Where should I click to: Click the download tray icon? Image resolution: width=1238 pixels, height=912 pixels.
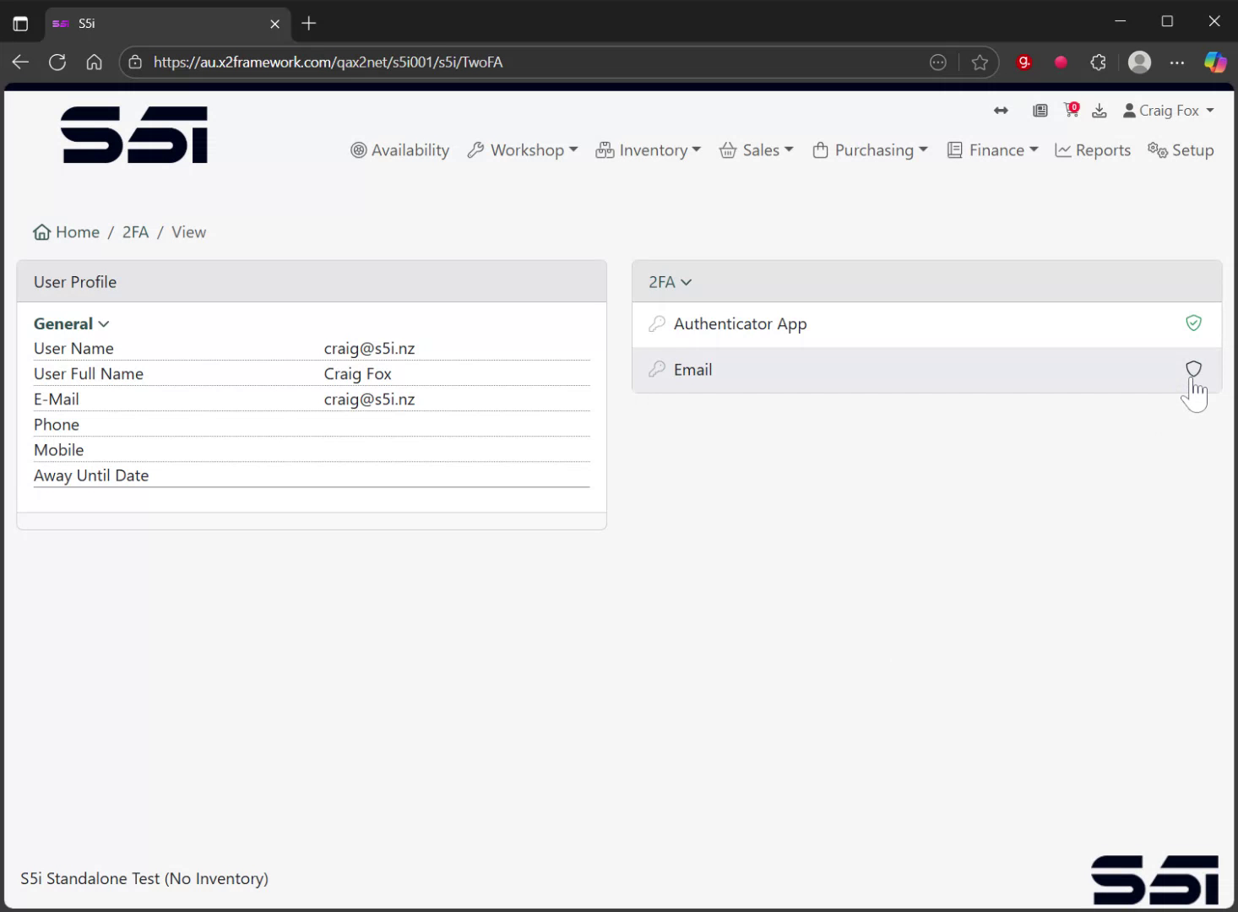1100,111
